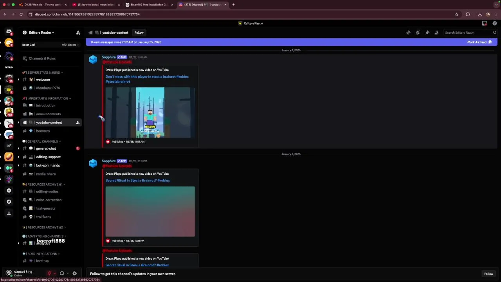Toggle member list icon in header
The height and width of the screenshot is (282, 501).
(x=436, y=33)
